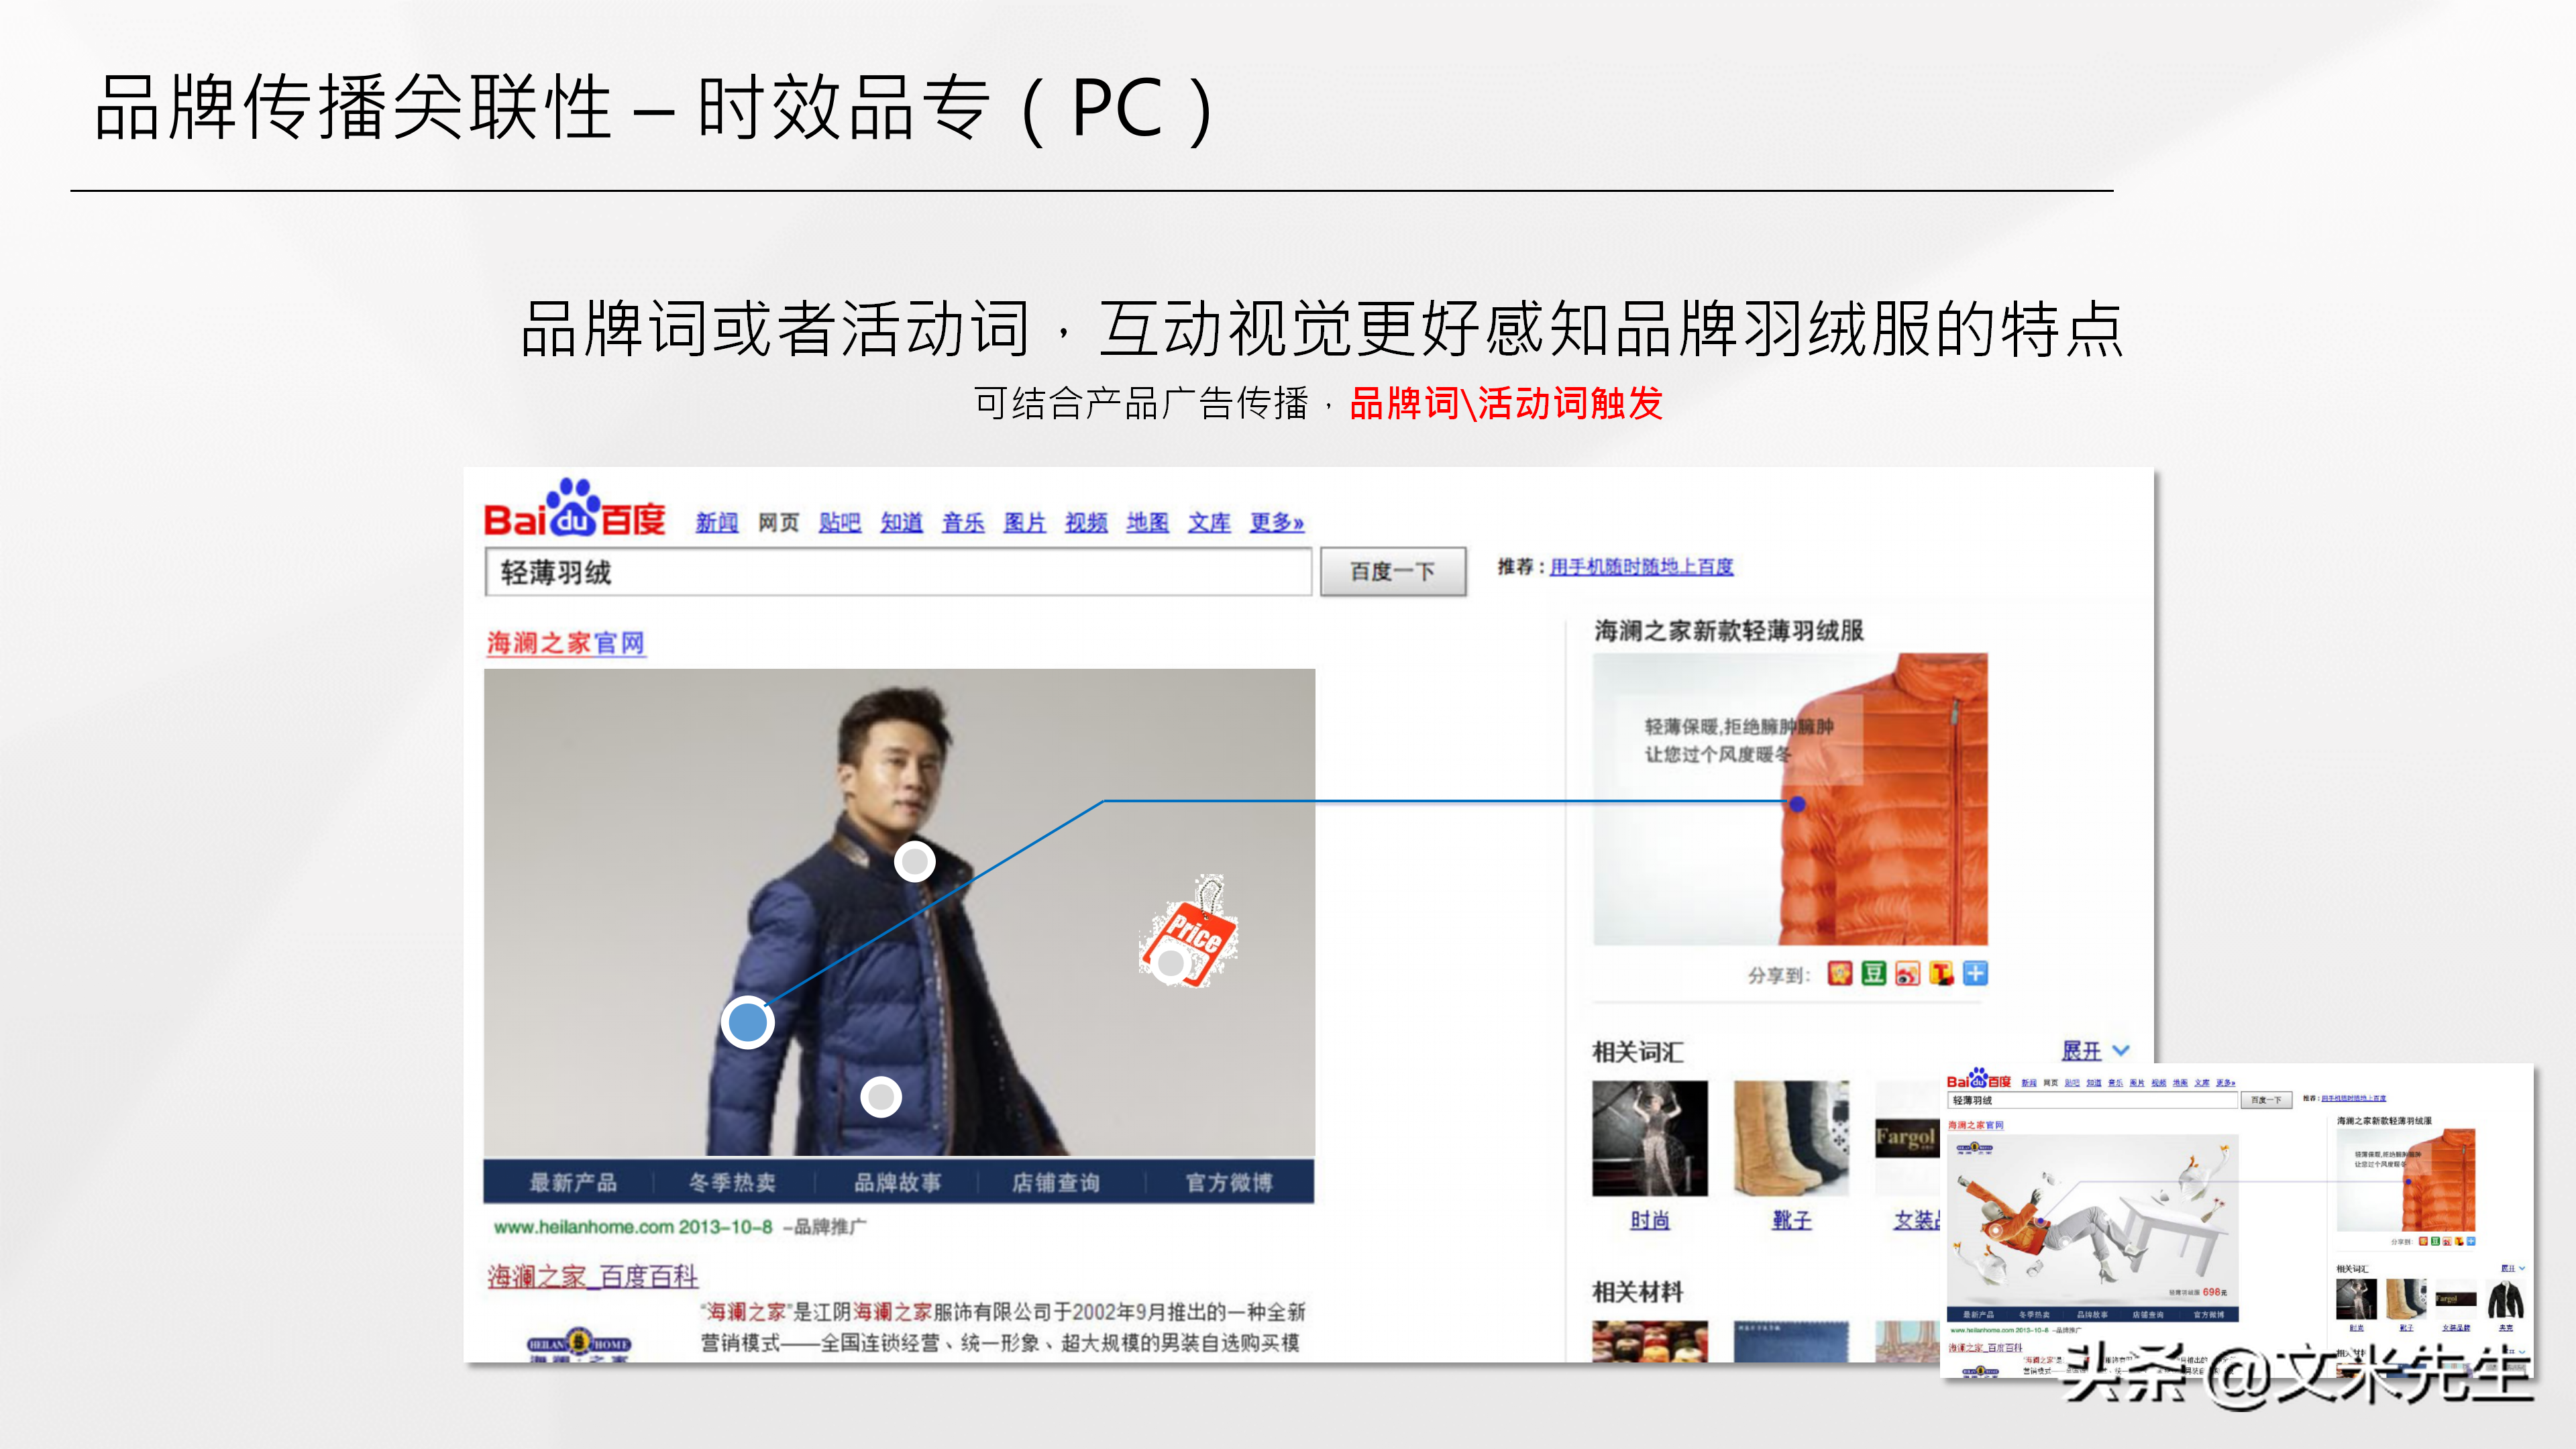Select 品牌故事 in banner nav bar

click(x=897, y=1183)
